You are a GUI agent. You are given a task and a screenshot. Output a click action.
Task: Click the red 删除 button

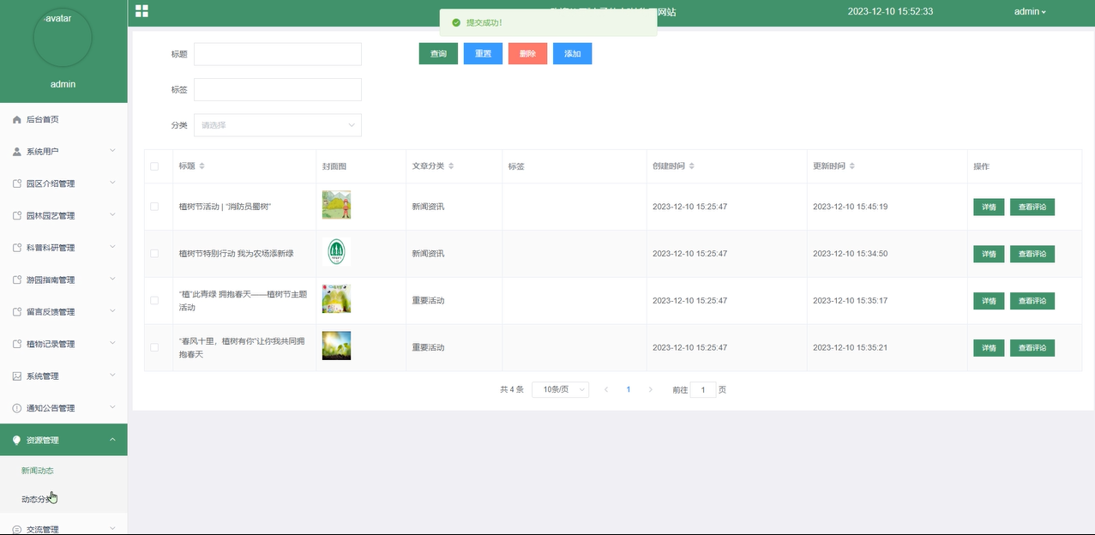[527, 54]
